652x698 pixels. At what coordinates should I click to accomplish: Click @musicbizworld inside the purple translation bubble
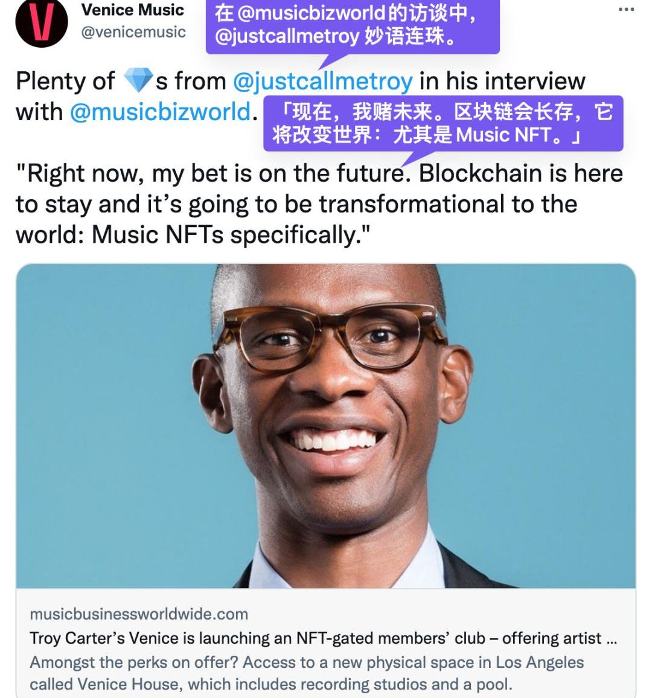[312, 13]
